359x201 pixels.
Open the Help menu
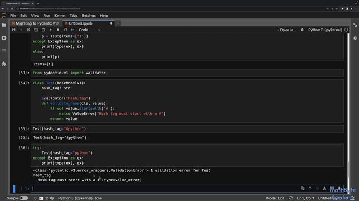104,16
